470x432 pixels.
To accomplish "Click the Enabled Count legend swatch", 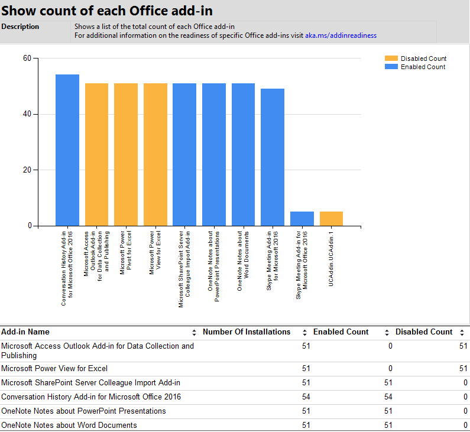I will coord(391,67).
